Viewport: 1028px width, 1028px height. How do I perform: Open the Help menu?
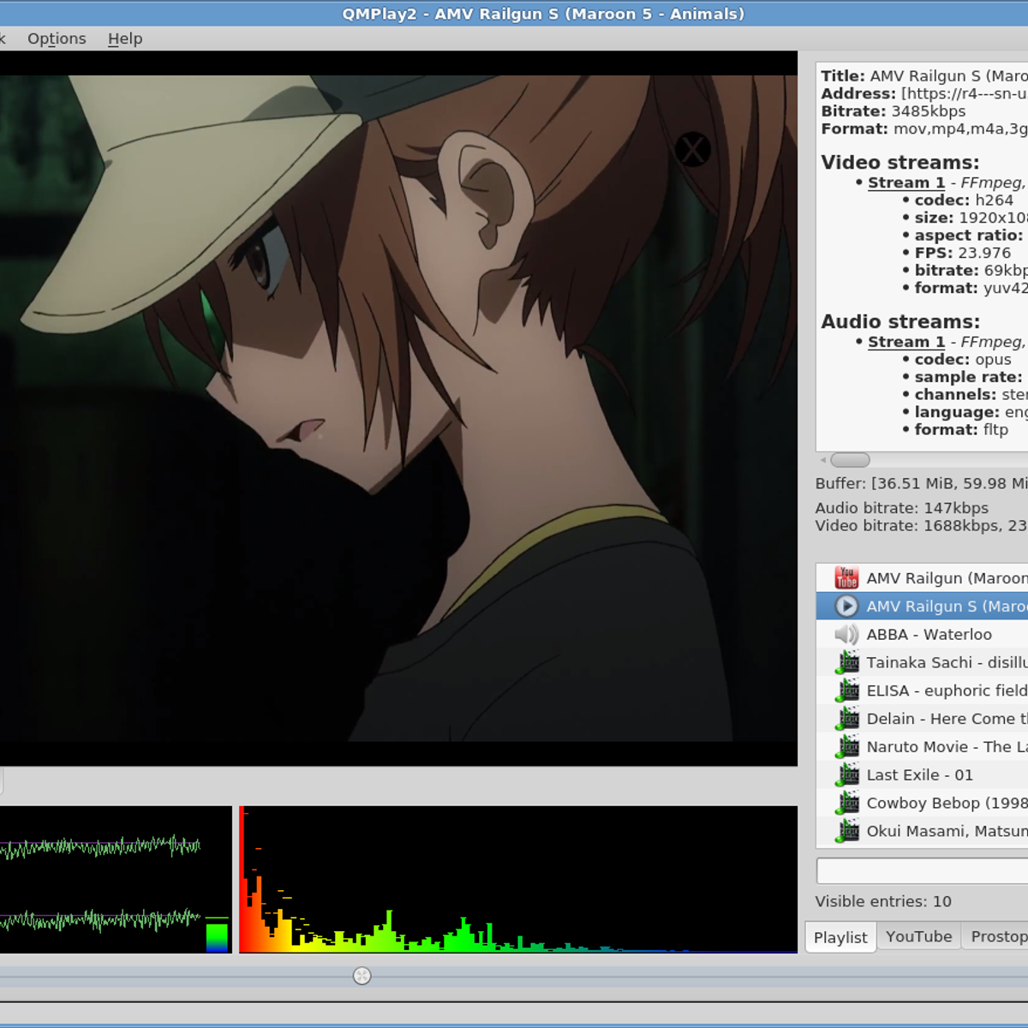click(x=125, y=39)
